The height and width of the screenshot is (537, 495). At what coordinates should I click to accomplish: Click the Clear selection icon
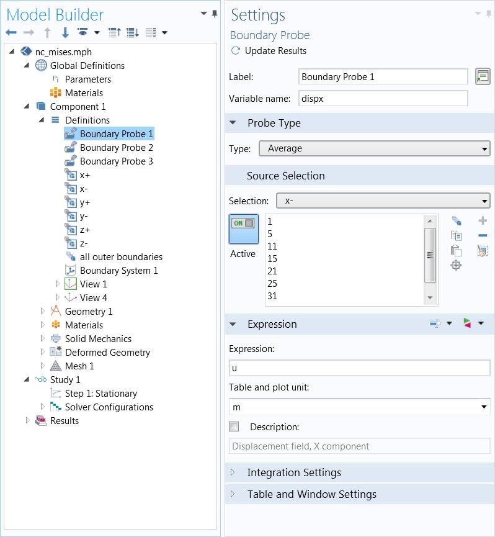tap(483, 251)
